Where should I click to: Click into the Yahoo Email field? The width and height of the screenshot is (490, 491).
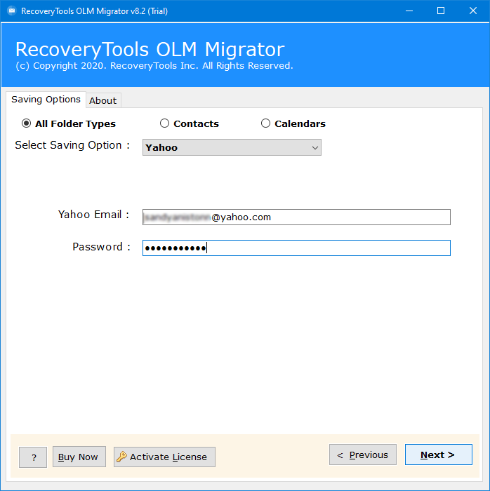point(296,217)
